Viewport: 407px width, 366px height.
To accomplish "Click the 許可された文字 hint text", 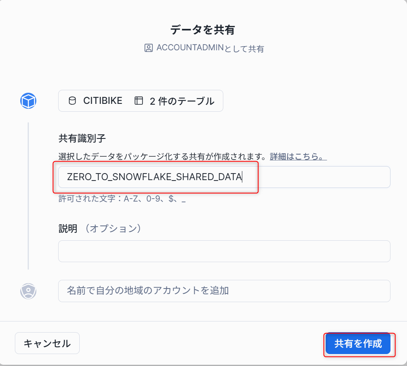I will pyautogui.click(x=122, y=199).
